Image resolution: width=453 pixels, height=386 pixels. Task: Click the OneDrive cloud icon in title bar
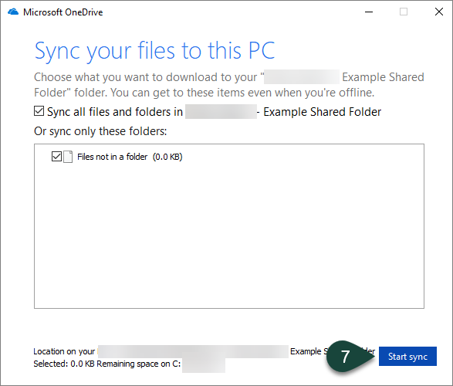[x=13, y=12]
